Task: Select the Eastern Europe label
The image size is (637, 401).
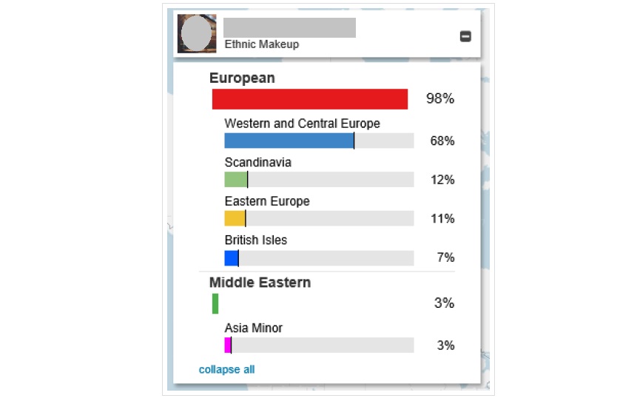Action: pyautogui.click(x=267, y=201)
